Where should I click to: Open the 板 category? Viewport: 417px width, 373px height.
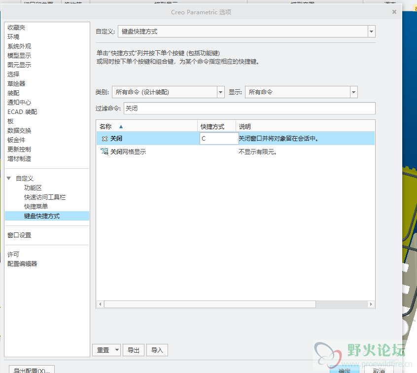[x=10, y=121]
